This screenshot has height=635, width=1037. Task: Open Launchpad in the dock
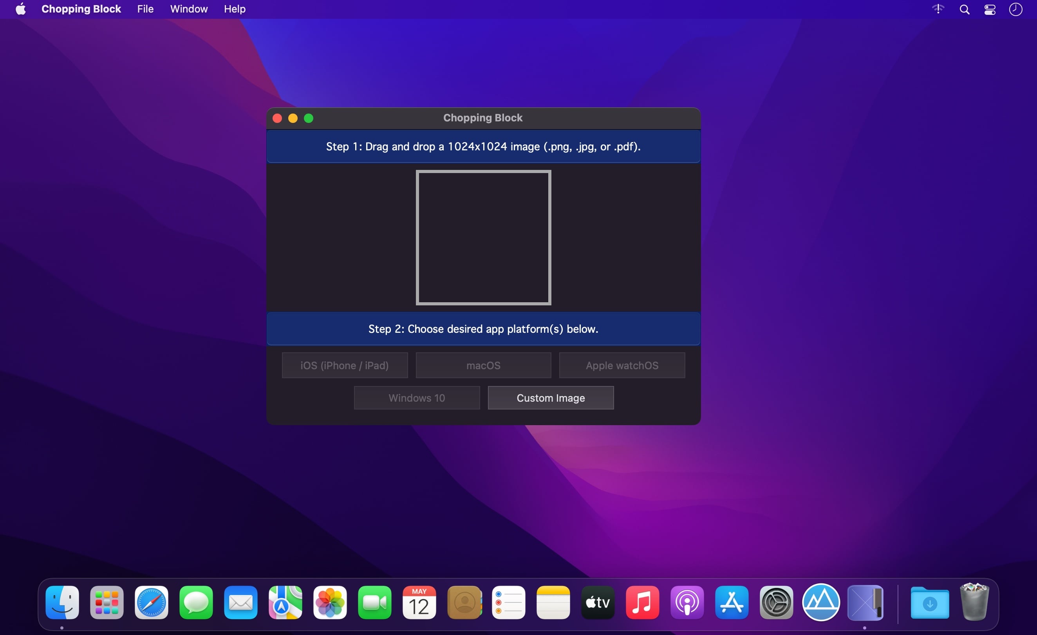tap(107, 602)
